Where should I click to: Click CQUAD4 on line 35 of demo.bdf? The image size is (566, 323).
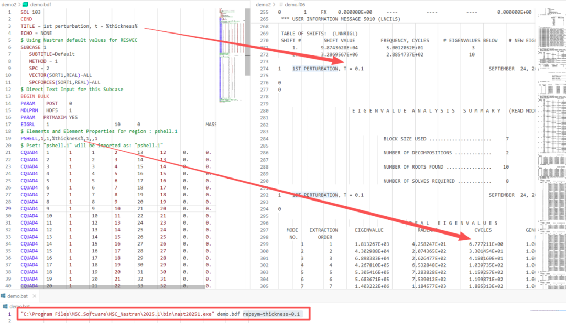point(29,251)
